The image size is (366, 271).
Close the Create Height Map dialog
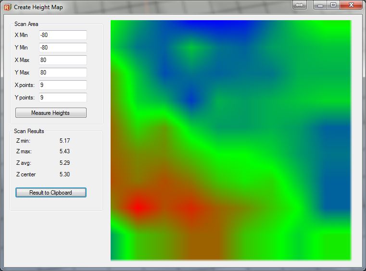[x=352, y=5]
